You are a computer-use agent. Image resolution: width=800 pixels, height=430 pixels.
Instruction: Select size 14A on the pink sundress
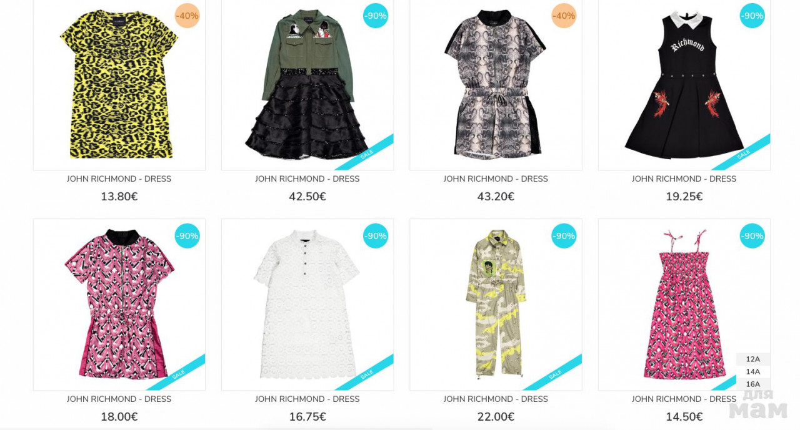[752, 371]
